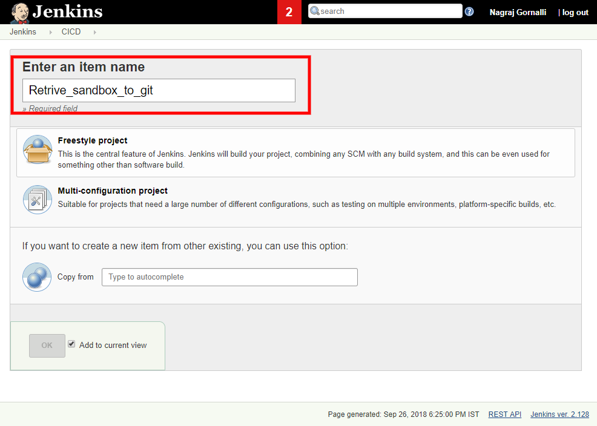The width and height of the screenshot is (597, 426).
Task: Click the Required field hint text
Action: (50, 108)
